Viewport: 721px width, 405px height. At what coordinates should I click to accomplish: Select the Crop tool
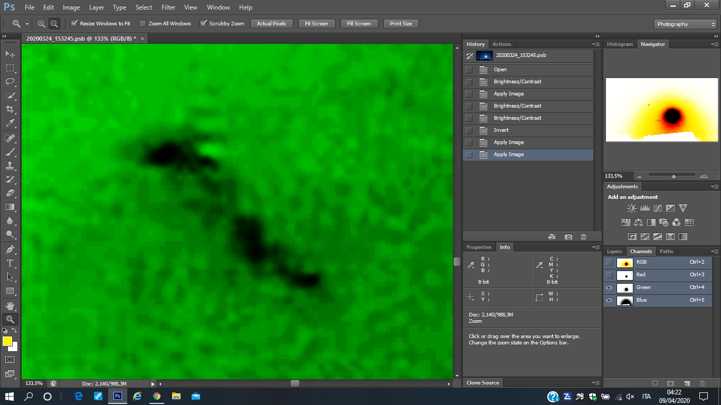pyautogui.click(x=10, y=109)
